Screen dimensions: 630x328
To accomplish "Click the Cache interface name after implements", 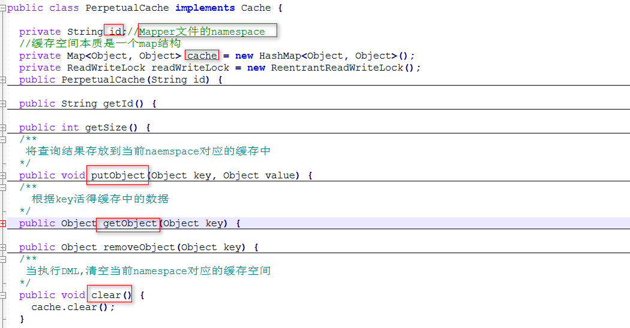I will pos(256,8).
